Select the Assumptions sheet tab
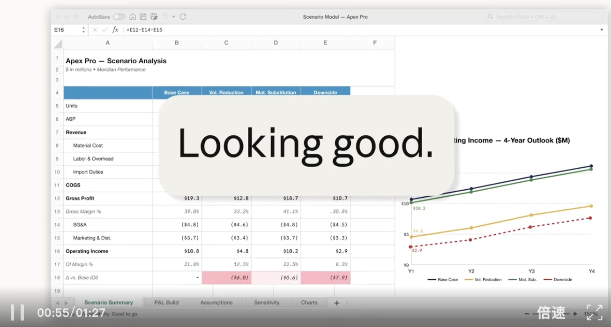 pos(216,303)
